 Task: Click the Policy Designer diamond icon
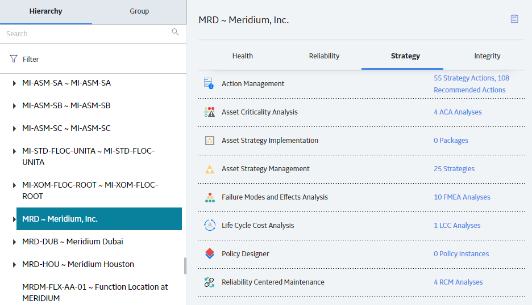210,253
